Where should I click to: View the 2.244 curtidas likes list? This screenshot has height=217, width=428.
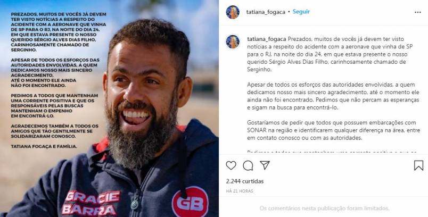click(244, 181)
